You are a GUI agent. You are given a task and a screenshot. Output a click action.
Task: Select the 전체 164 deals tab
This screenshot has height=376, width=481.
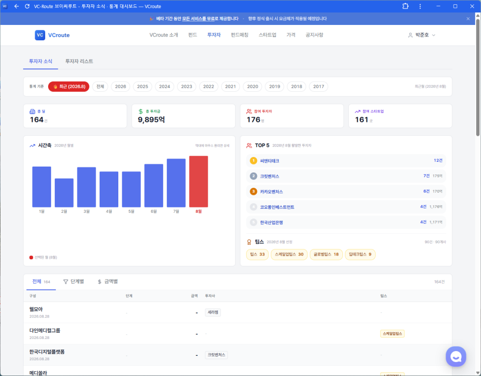(x=41, y=282)
